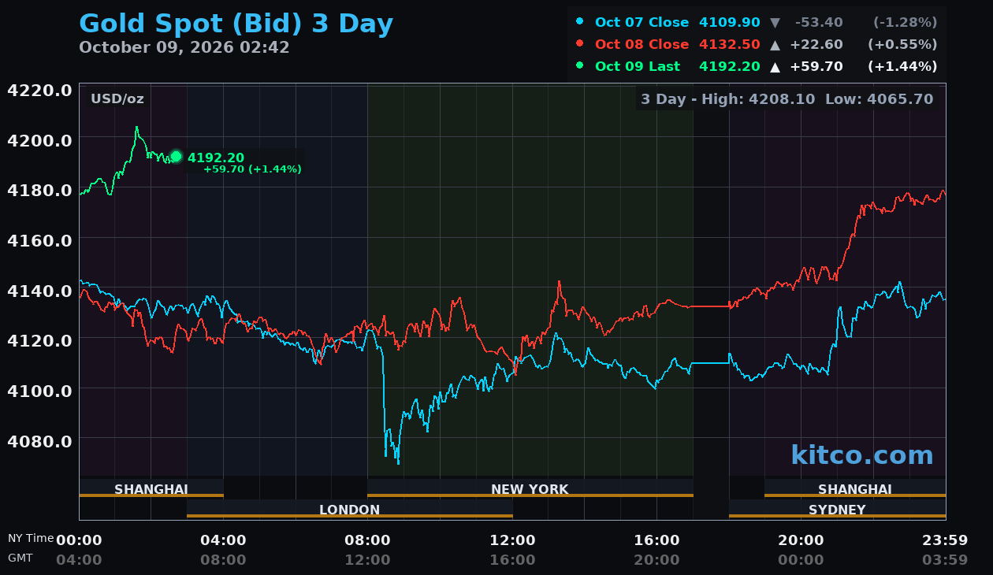Click the left SHANGHAI session bar
This screenshot has height=575, width=993.
[x=151, y=488]
